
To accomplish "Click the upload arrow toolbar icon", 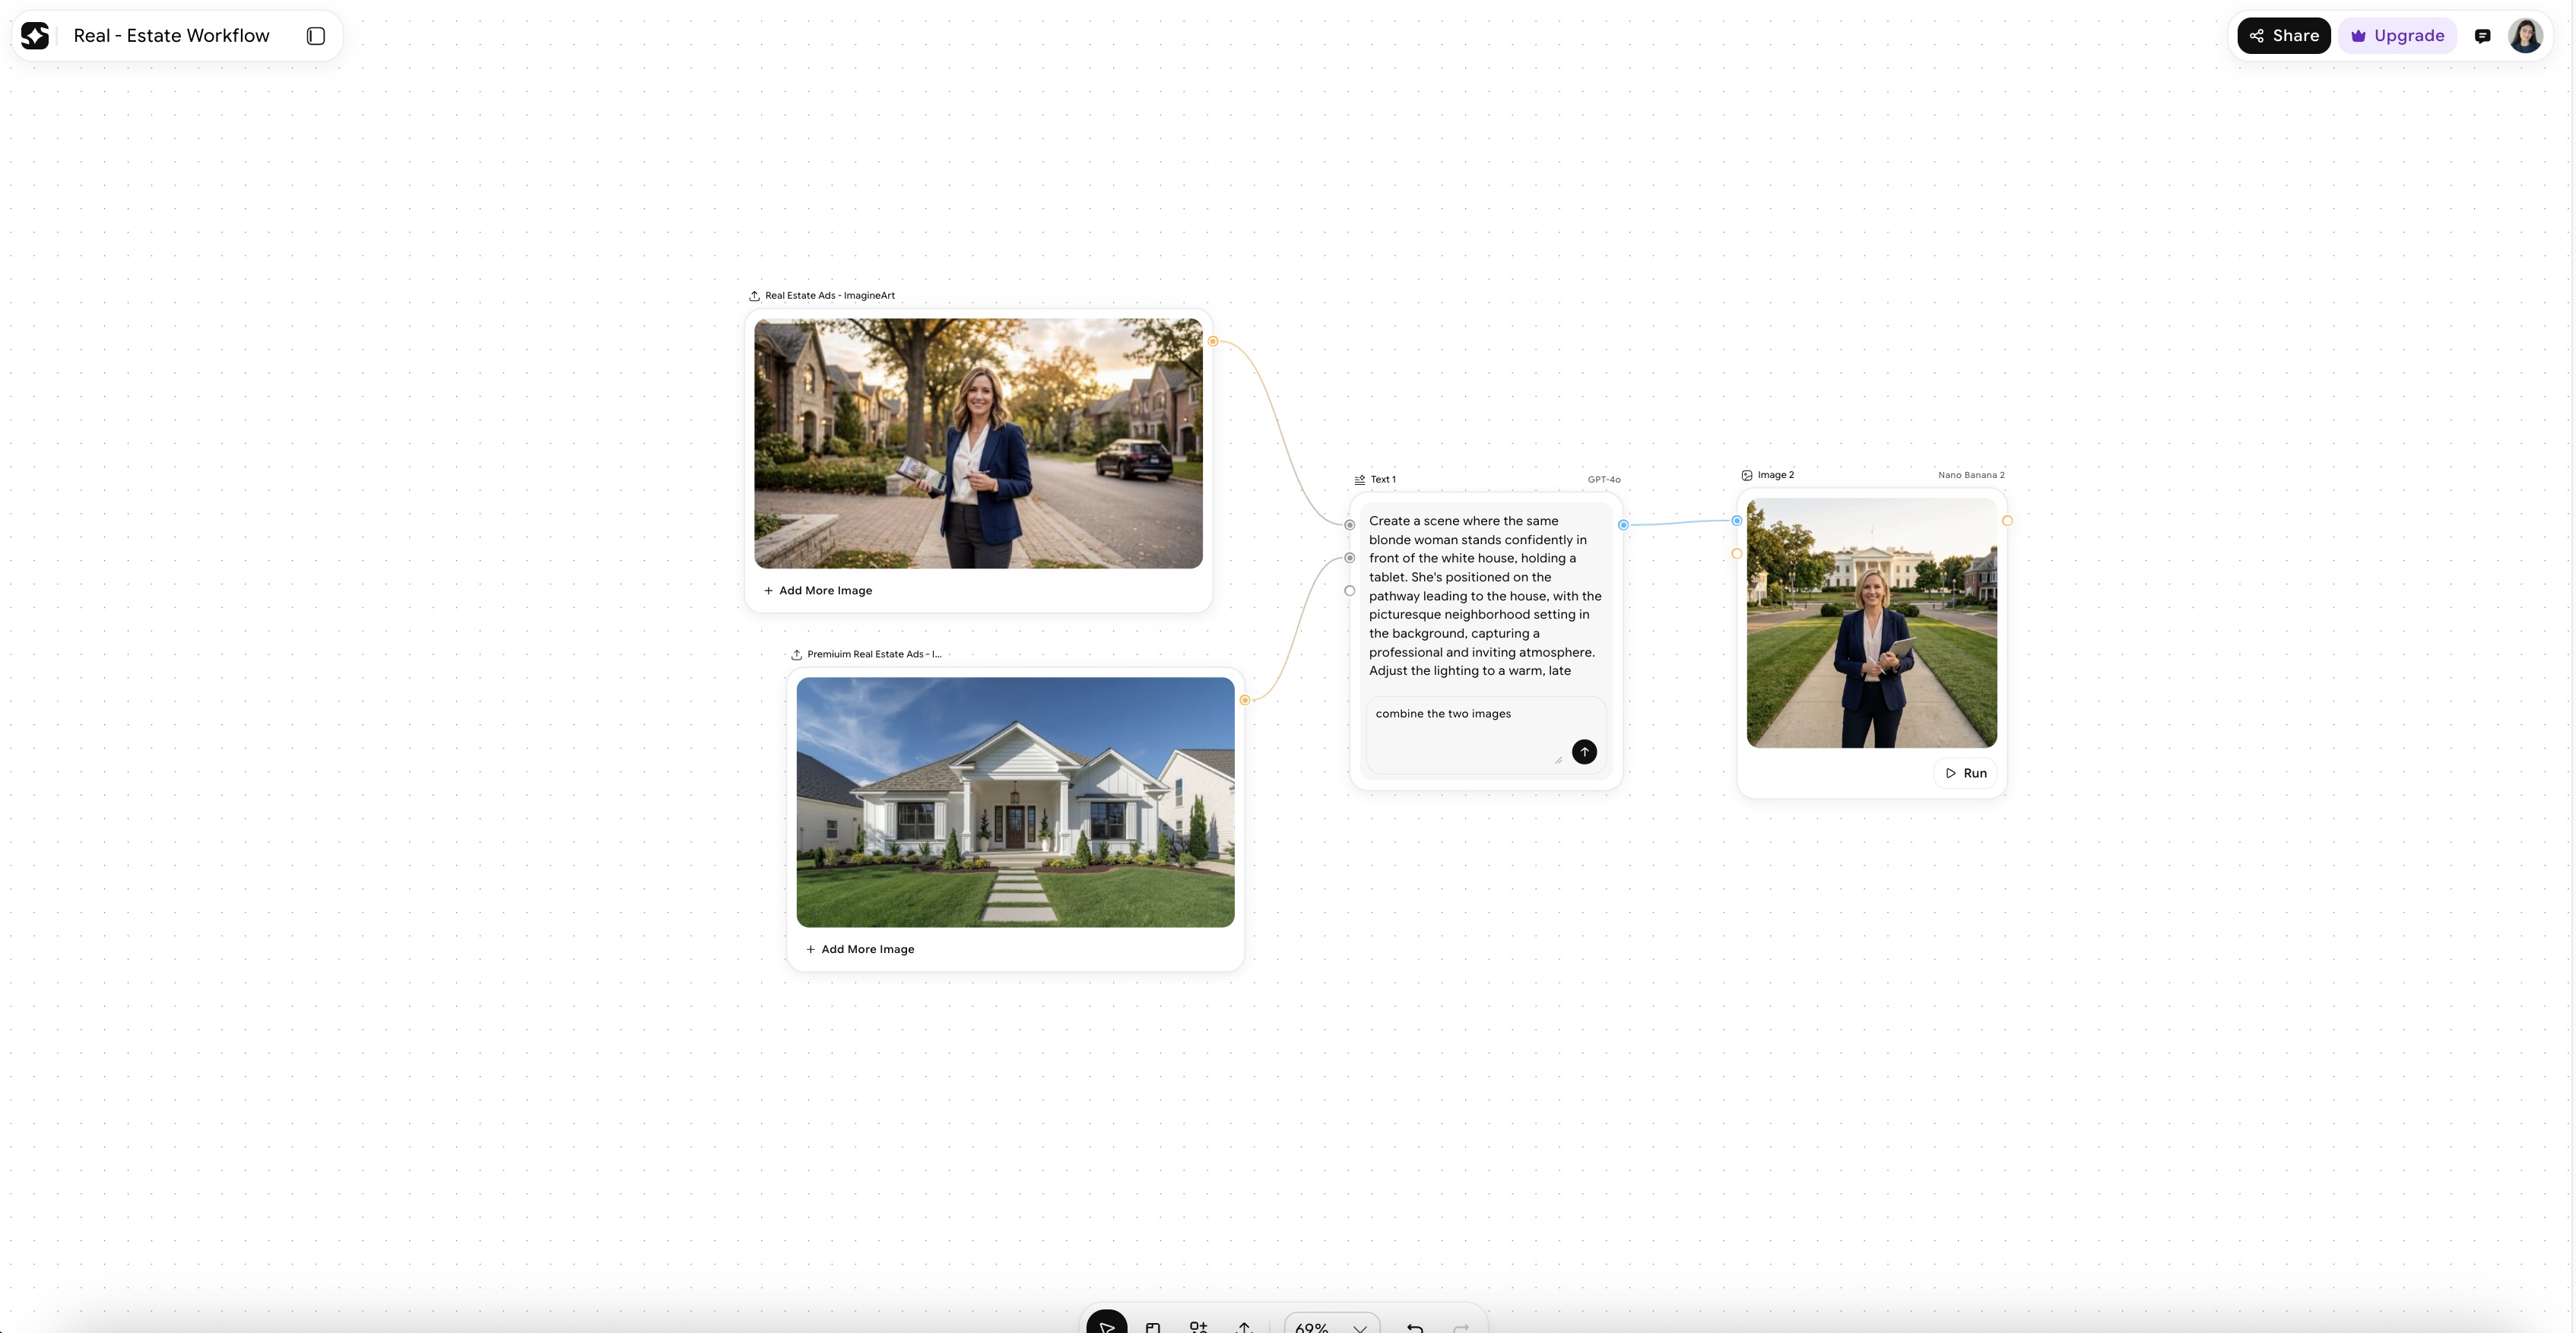I will click(x=1244, y=1326).
